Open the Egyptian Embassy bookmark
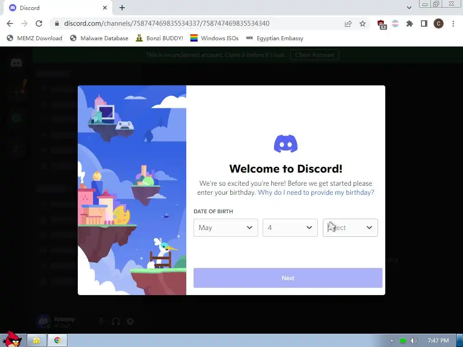Screen dimensions: 463x347 pyautogui.click(x=274, y=38)
